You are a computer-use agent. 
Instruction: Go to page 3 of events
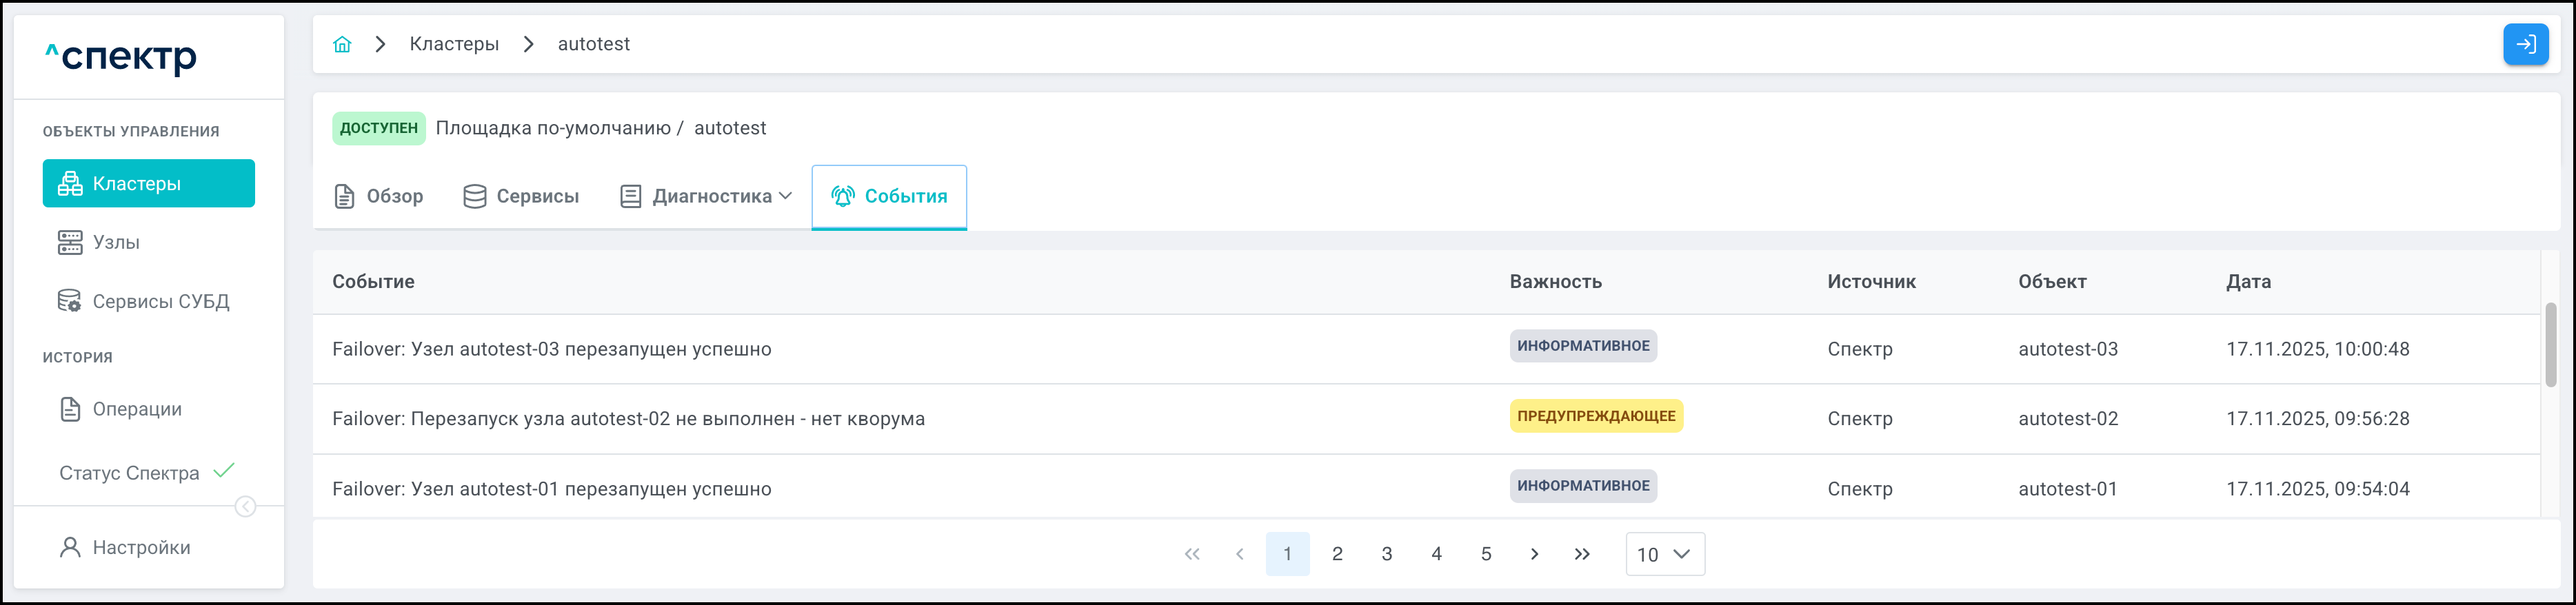(1386, 554)
